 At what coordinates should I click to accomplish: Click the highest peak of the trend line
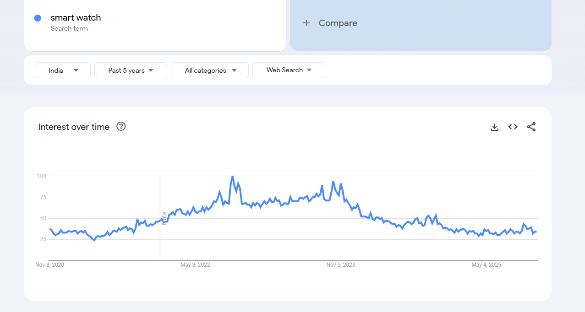click(232, 176)
